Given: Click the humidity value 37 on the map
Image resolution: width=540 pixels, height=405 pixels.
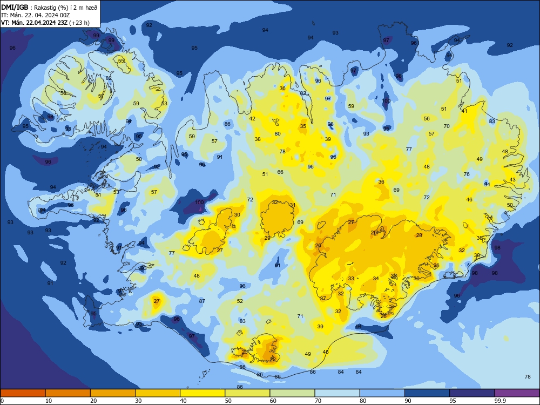Looking at the screenshot, I should click(x=323, y=298).
